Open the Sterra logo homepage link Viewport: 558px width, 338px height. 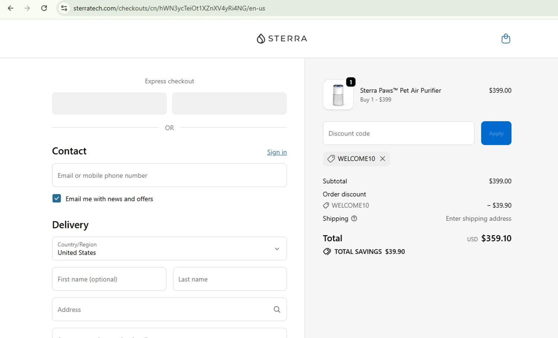[282, 39]
